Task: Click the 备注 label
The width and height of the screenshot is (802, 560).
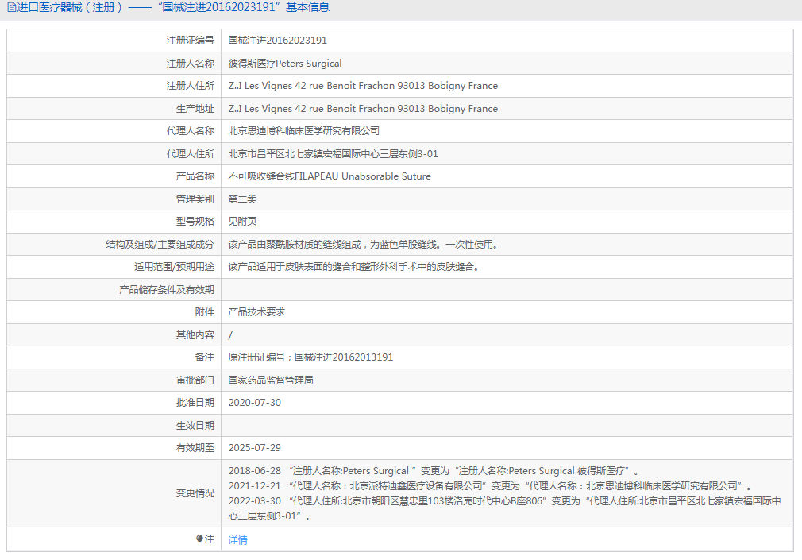Action: click(x=205, y=357)
